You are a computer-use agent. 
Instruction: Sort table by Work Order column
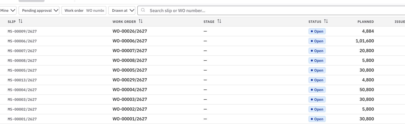coord(141,21)
